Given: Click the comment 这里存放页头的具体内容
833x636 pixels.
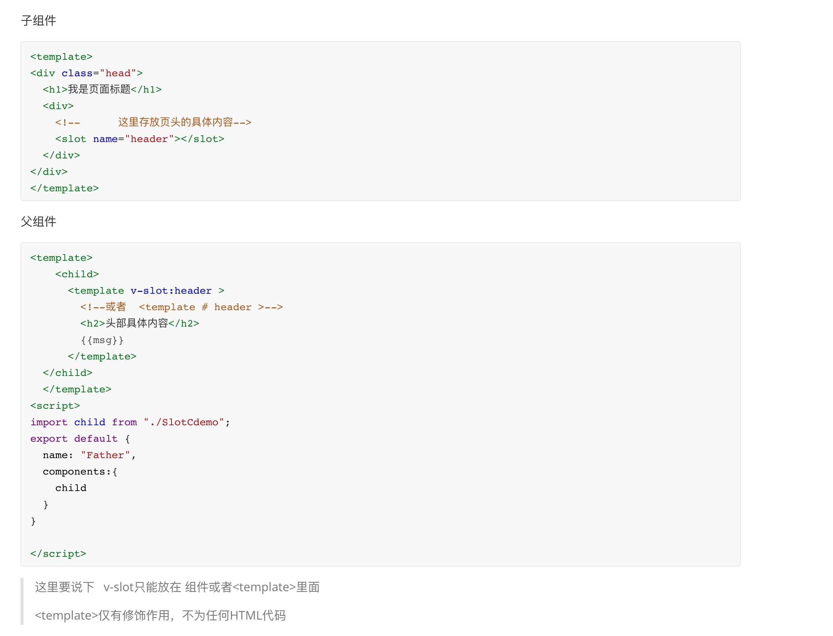Looking at the screenshot, I should [153, 122].
